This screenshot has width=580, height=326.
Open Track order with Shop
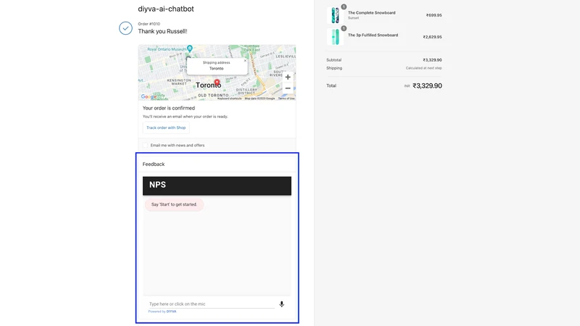166,128
